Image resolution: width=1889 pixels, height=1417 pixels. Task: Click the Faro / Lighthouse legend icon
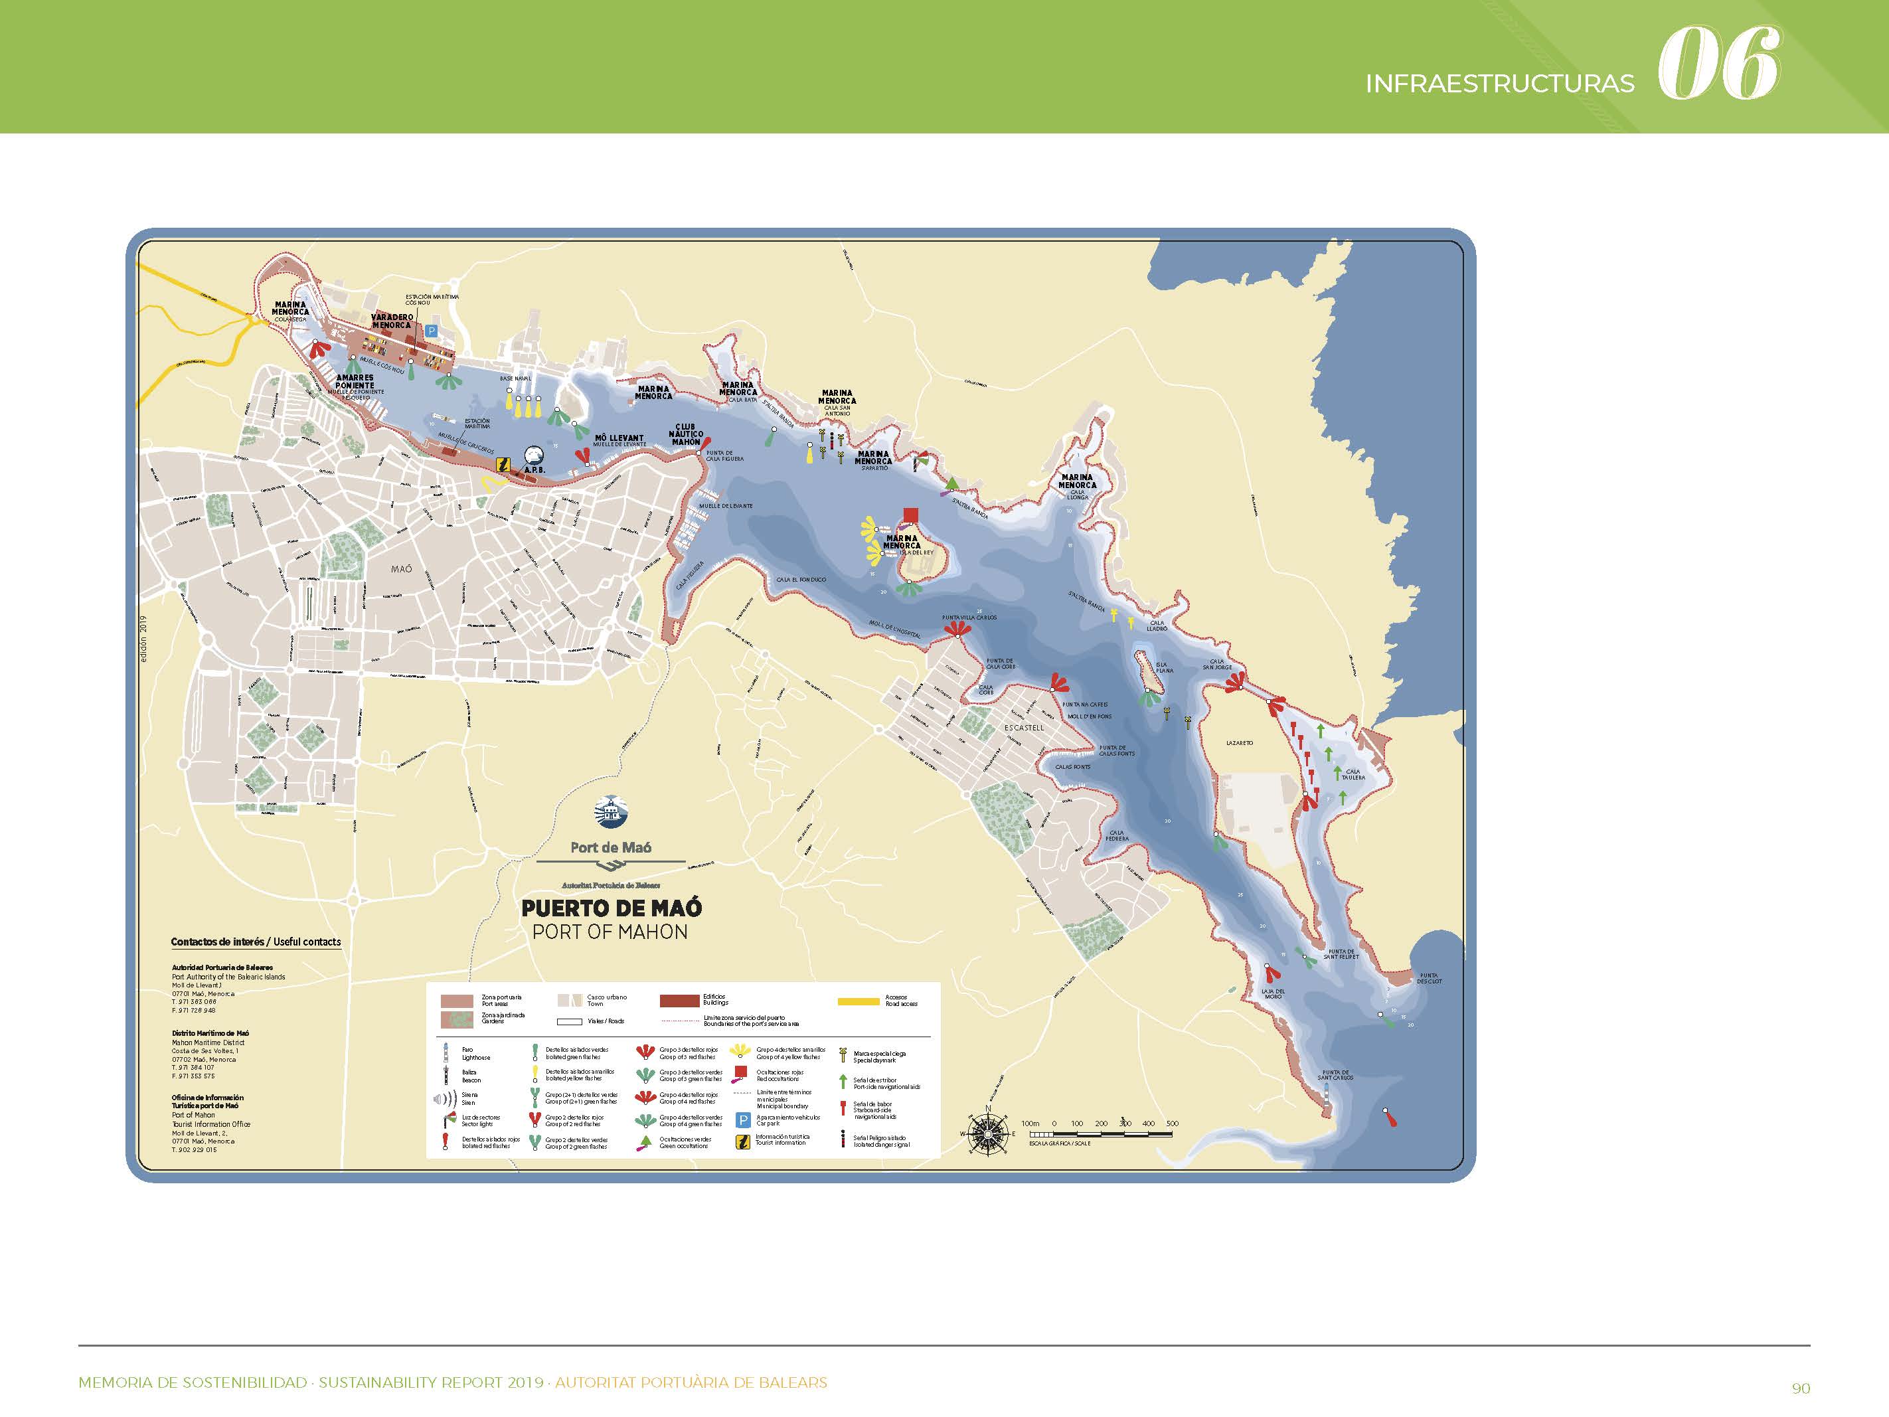tap(446, 1052)
